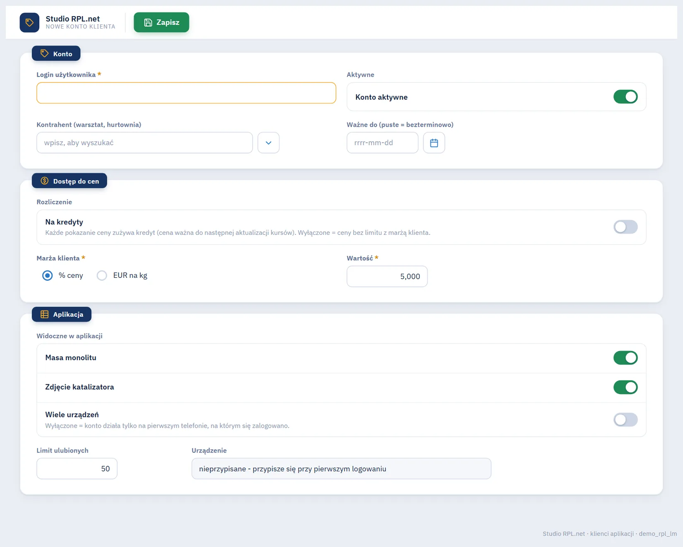Viewport: 683px width, 547px height.
Task: Click the Studio RPL.net tag logo icon
Action: (x=29, y=22)
